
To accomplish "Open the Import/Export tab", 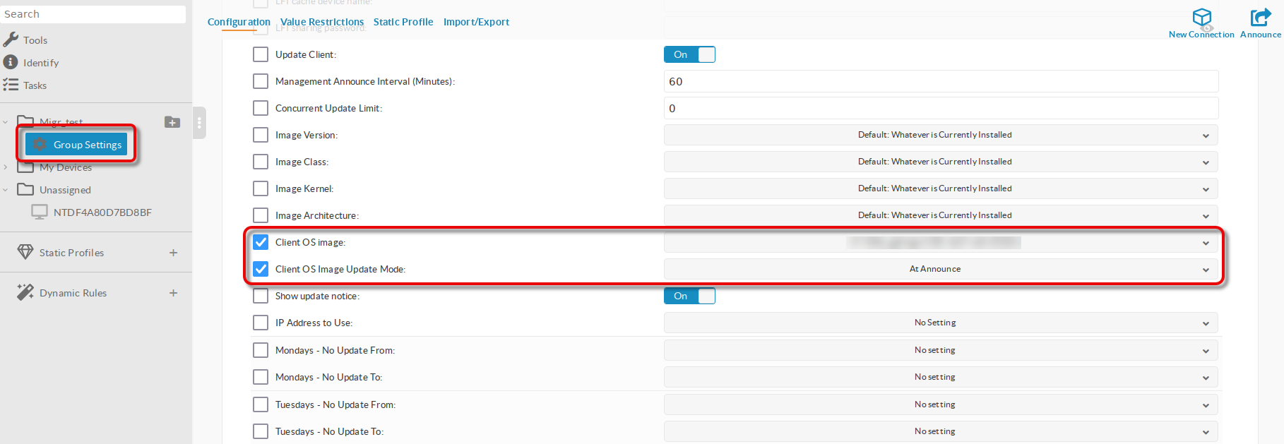I will 476,22.
